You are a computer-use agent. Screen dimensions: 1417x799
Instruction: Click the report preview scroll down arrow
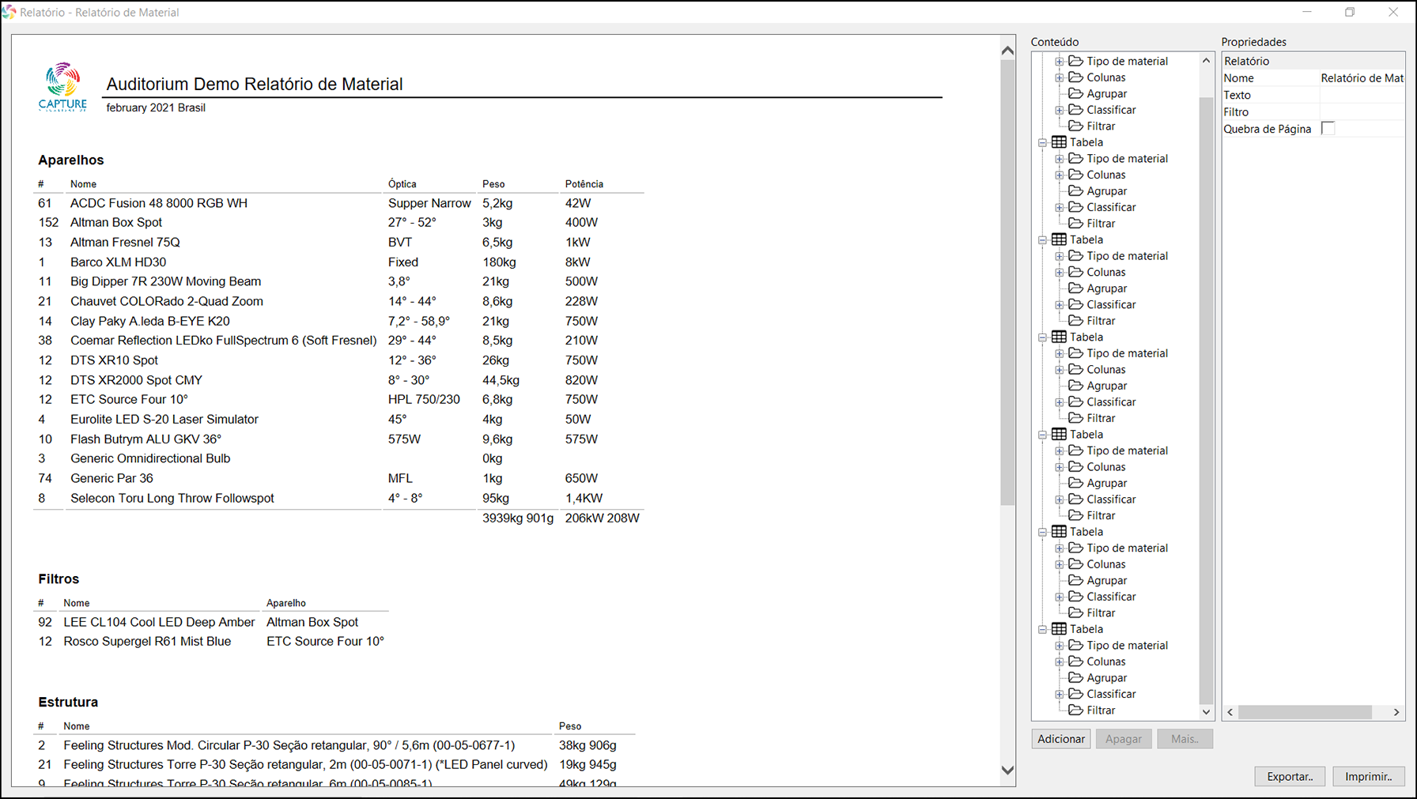pyautogui.click(x=1007, y=770)
